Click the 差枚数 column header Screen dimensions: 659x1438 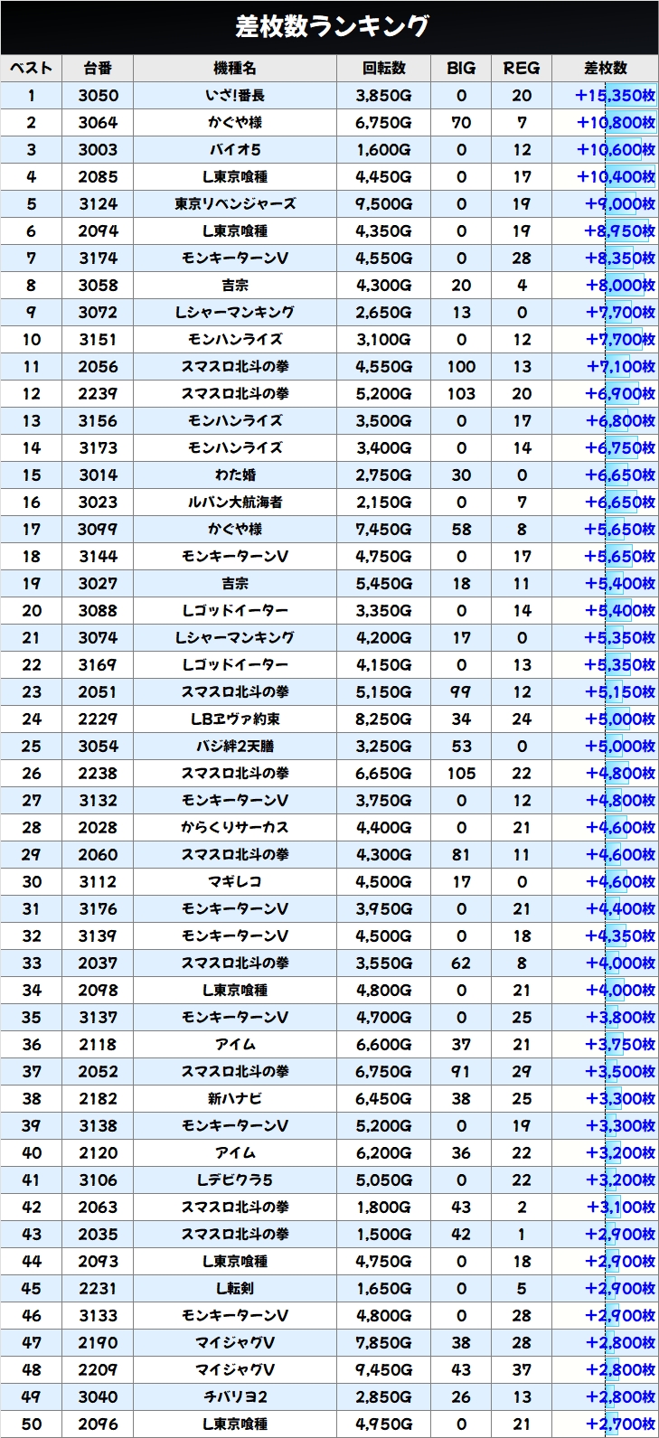coord(605,68)
